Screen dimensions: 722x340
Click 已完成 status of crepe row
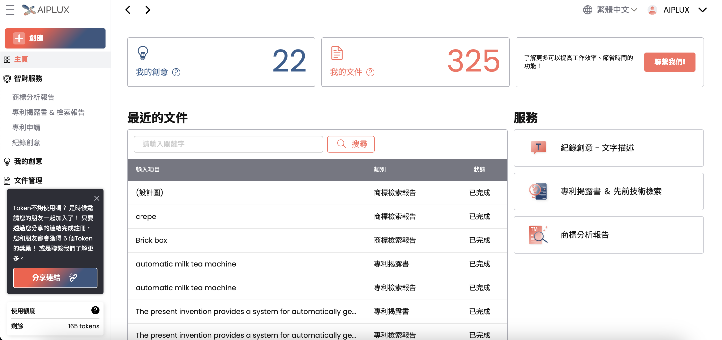(x=479, y=216)
